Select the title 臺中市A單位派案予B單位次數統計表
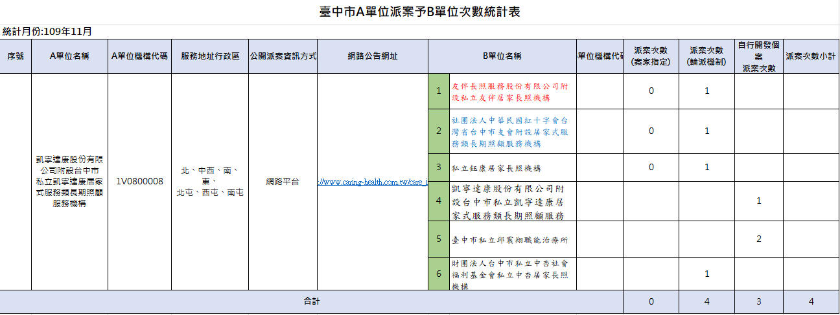840x315 pixels. point(420,12)
